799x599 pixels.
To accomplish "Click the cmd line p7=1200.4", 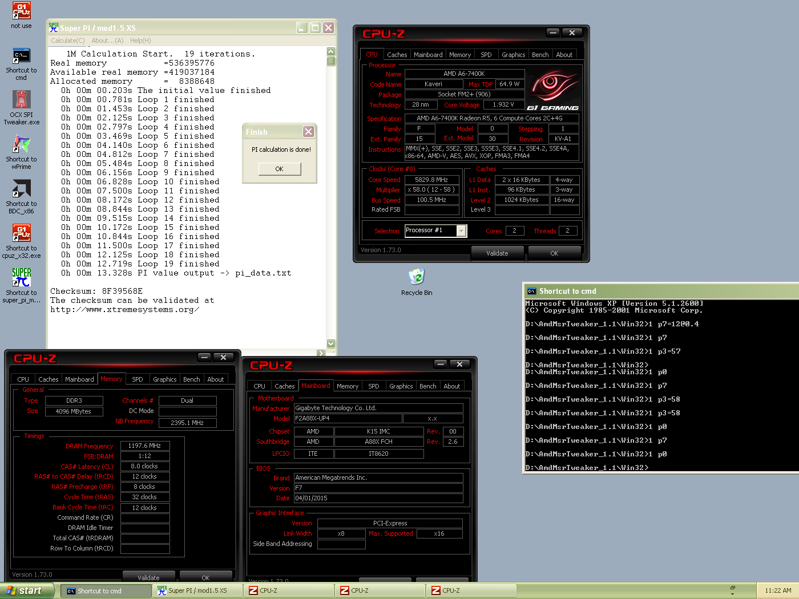I will 612,324.
